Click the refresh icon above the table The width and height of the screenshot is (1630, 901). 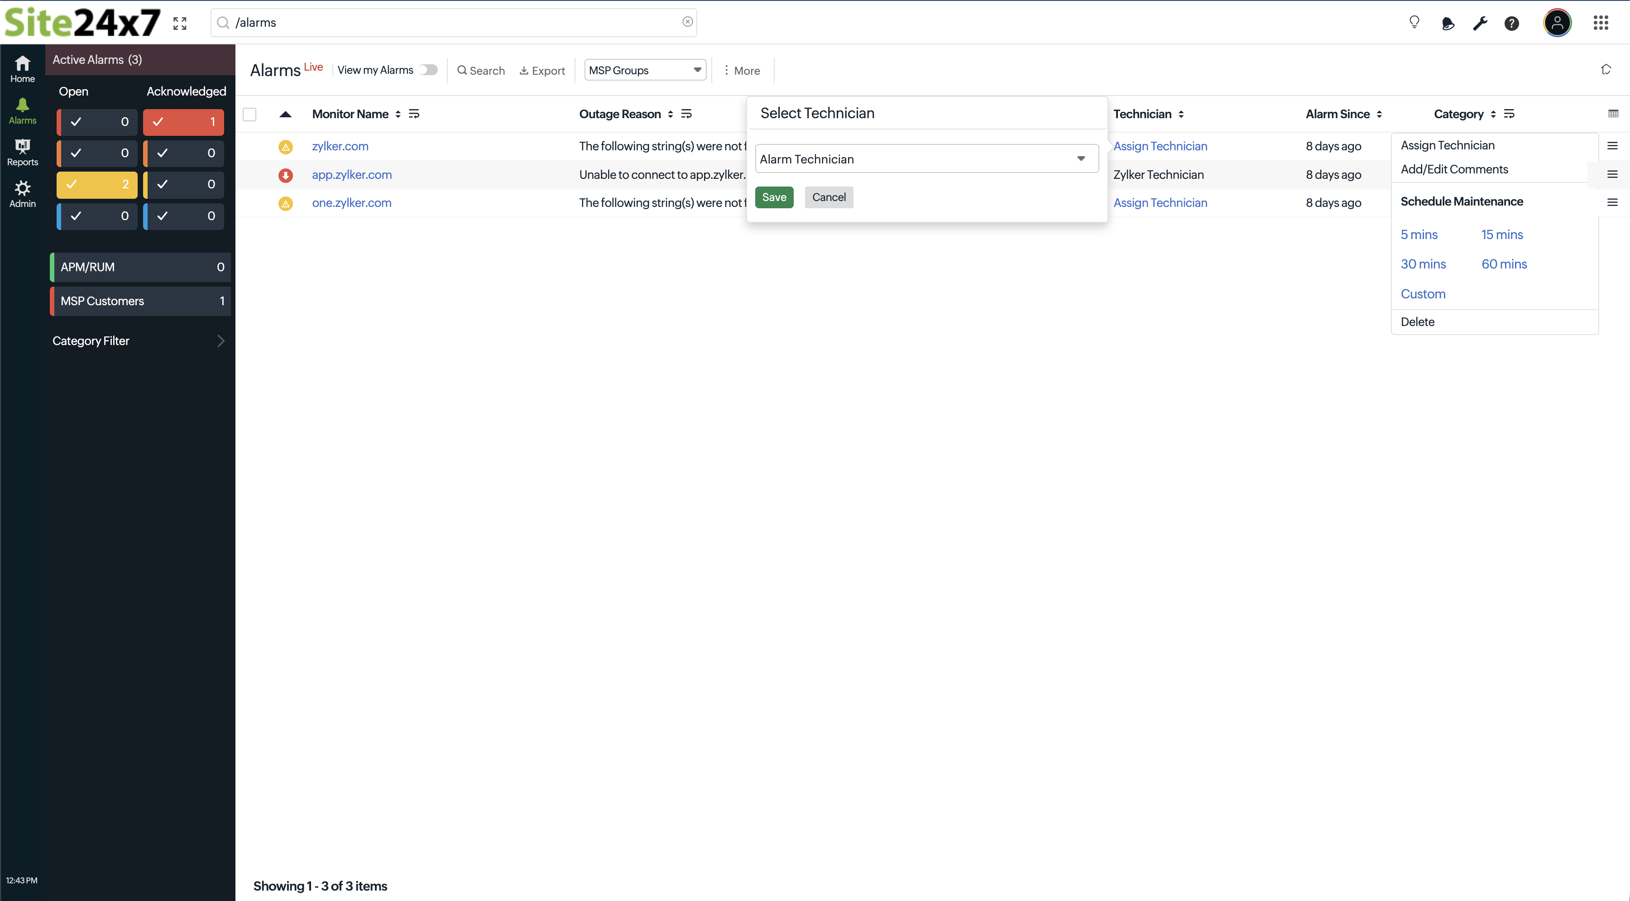click(1605, 70)
